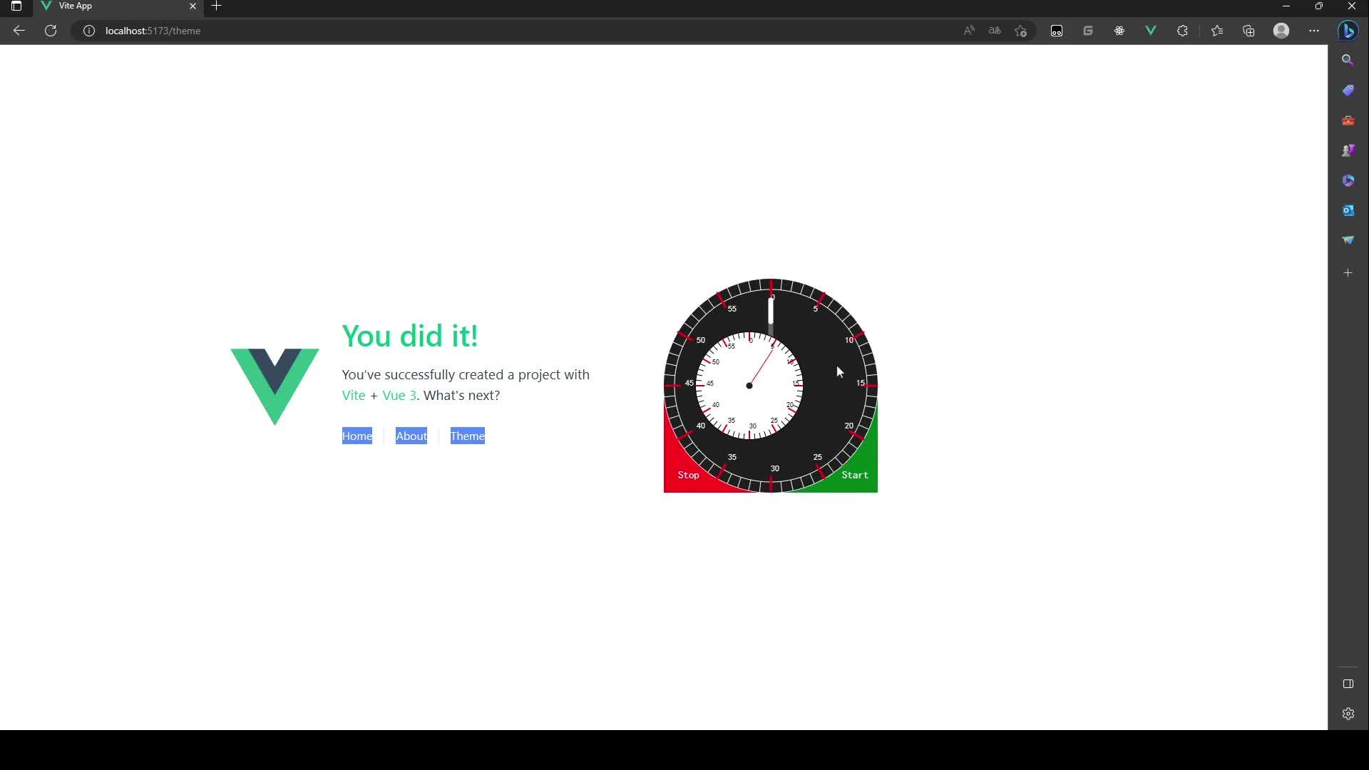Open the browser profile avatar
Screen dimensions: 1369x770
(x=1281, y=31)
